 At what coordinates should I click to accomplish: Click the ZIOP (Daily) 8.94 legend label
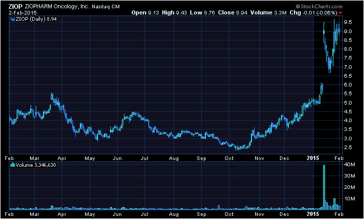(x=36, y=19)
